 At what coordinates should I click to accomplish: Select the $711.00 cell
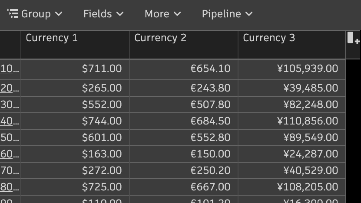coord(102,69)
